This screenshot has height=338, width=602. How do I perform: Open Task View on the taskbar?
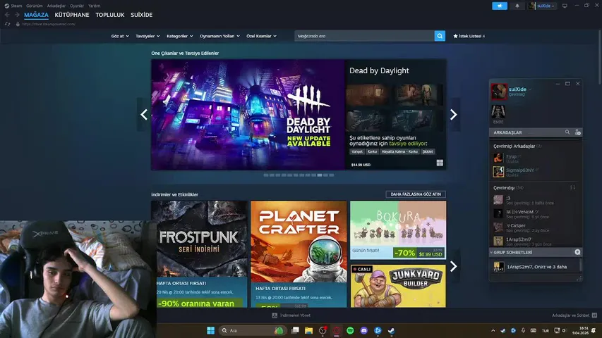click(x=295, y=330)
